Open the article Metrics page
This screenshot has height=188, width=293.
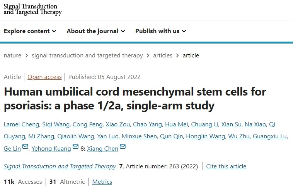click(x=102, y=181)
